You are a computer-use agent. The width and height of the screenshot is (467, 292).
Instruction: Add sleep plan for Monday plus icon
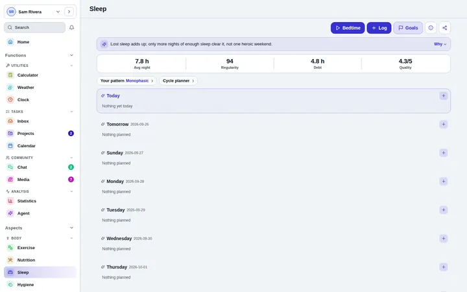[443, 182]
